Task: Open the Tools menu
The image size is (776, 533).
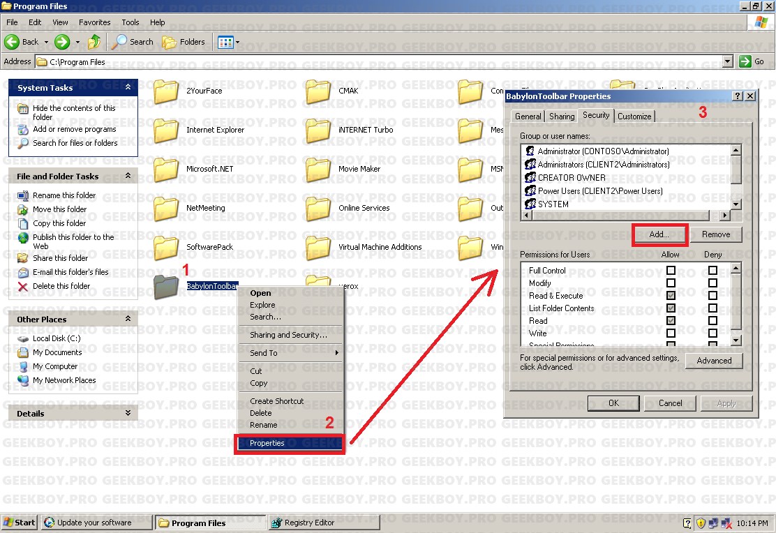Action: point(130,22)
